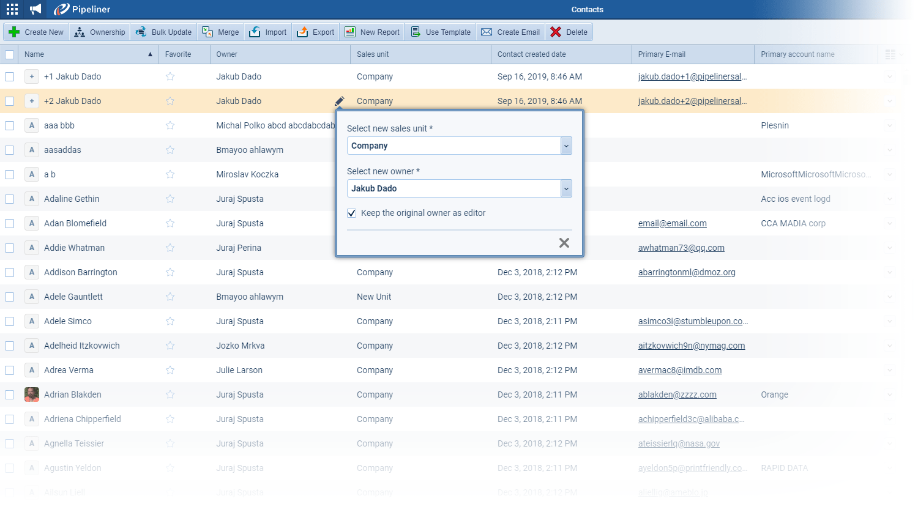Click the Contact created date column header
Screen dimensions: 918x515
531,54
